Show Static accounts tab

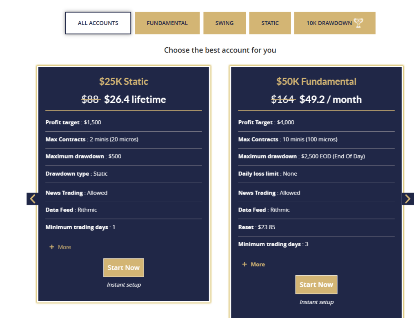[270, 23]
